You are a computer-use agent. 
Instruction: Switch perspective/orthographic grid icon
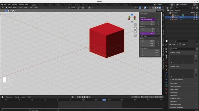coord(135,35)
